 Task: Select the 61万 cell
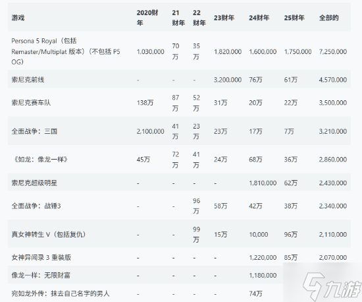(291, 80)
